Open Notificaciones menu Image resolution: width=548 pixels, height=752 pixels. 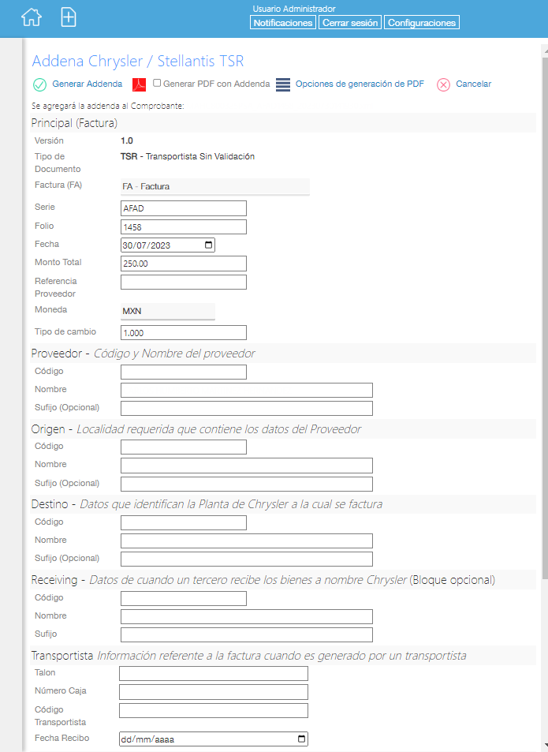click(x=282, y=23)
